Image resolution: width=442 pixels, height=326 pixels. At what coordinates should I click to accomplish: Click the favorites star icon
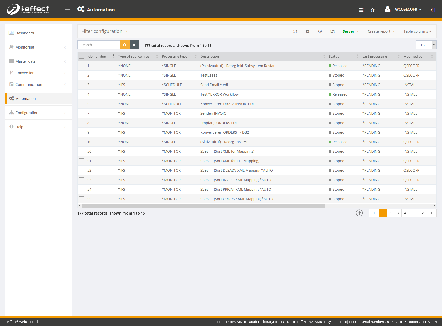[372, 10]
